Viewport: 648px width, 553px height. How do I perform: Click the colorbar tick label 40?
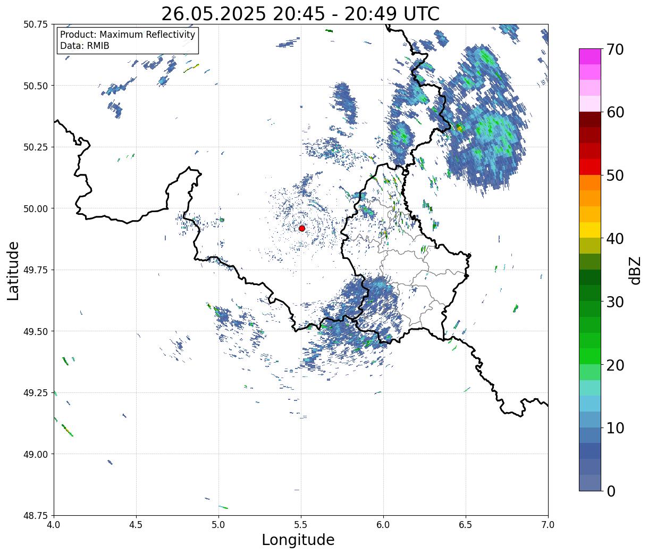pyautogui.click(x=615, y=239)
